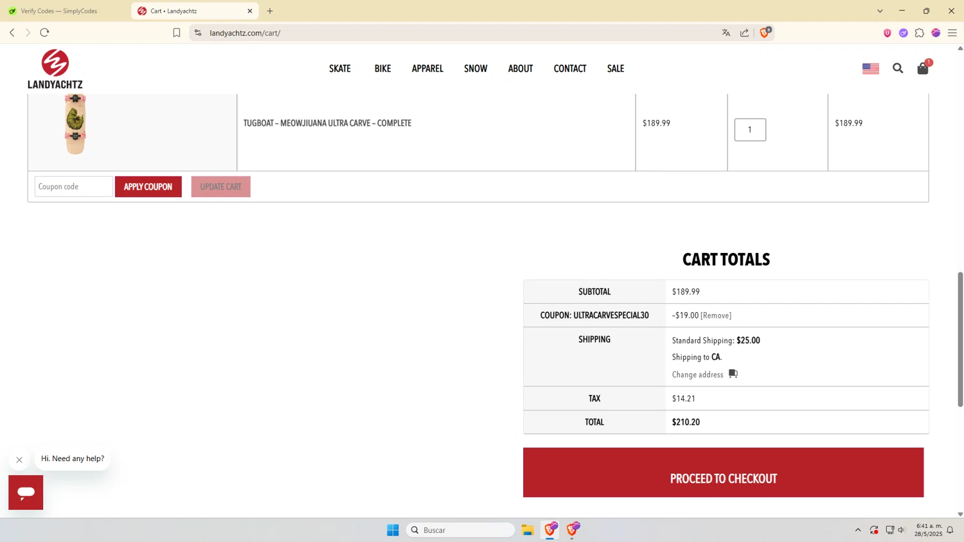Screen dimensions: 964x542
Task: Click the skateboard product thumbnail
Action: [75, 124]
